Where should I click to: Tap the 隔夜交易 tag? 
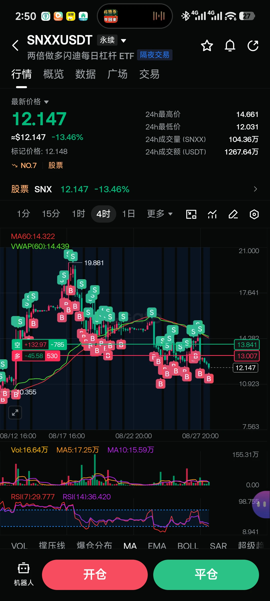click(x=154, y=55)
